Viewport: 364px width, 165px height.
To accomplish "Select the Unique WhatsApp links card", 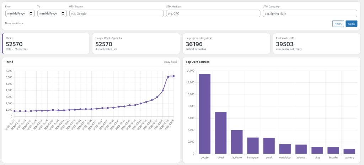I will tap(136, 44).
